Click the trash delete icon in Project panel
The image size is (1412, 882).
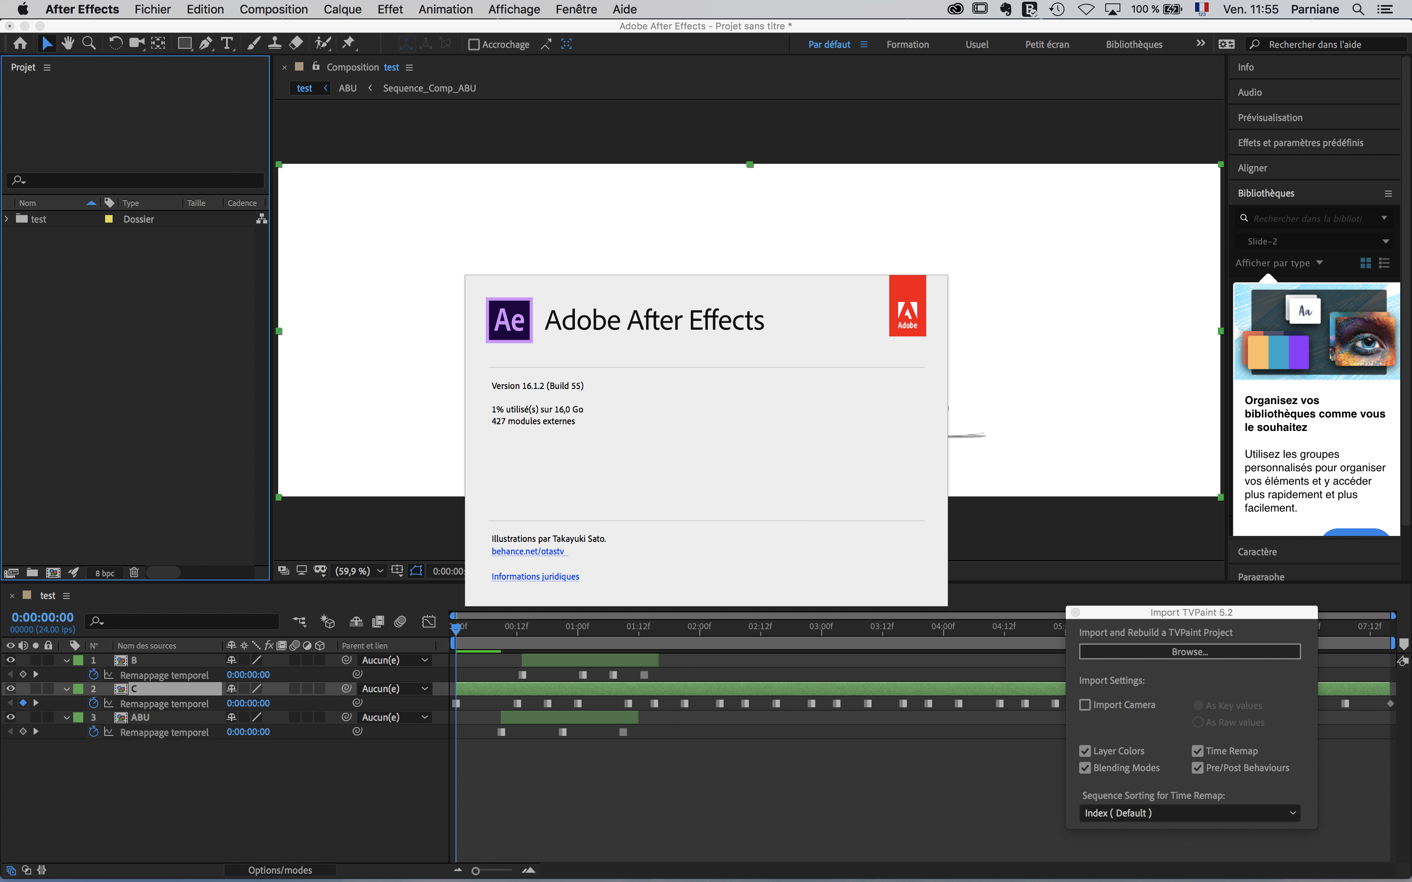[x=134, y=572]
